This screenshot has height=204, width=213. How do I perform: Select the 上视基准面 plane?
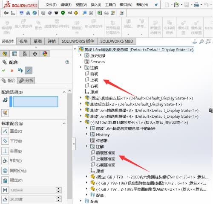pyautogui.click(x=103, y=159)
